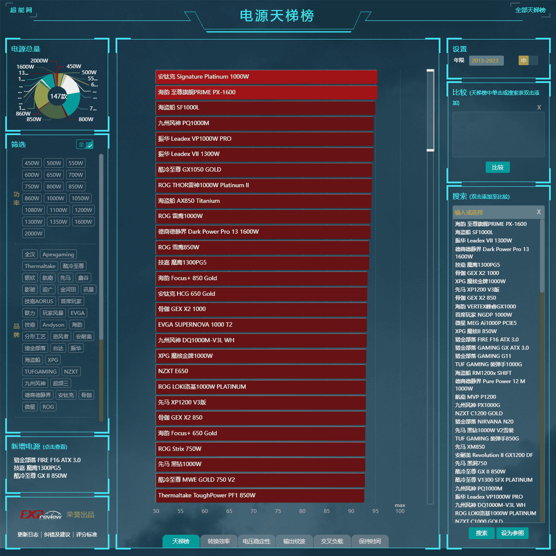Select the 海盗船 SF1000L chart bar

coord(265,108)
